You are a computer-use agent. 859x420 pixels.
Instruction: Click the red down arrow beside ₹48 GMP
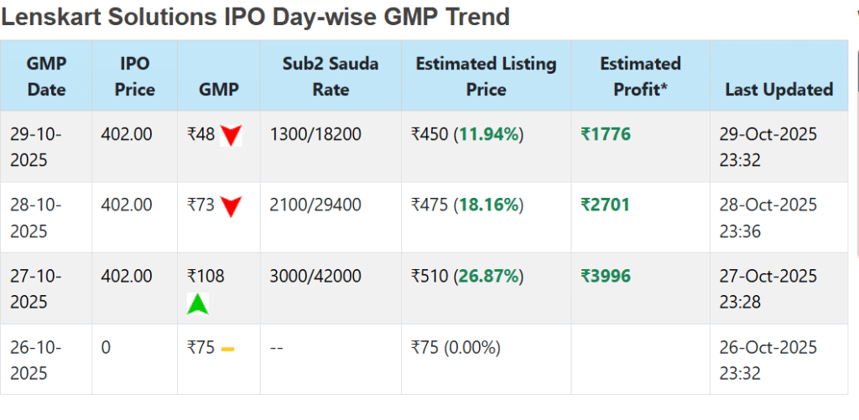tap(231, 135)
